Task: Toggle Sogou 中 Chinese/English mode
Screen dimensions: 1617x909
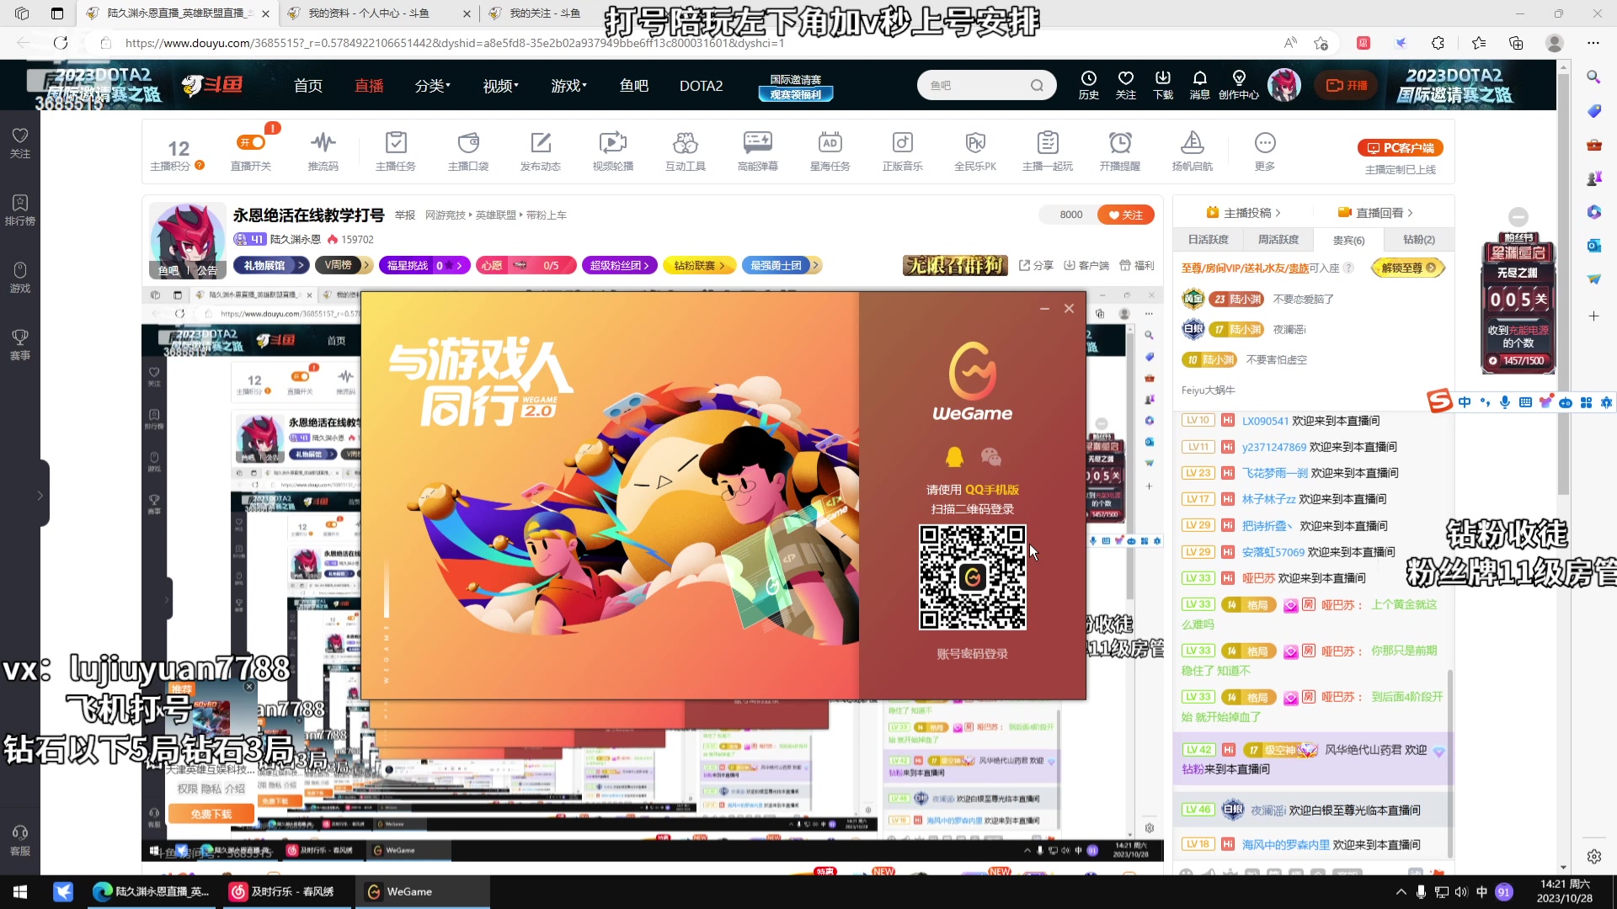Action: click(1465, 402)
